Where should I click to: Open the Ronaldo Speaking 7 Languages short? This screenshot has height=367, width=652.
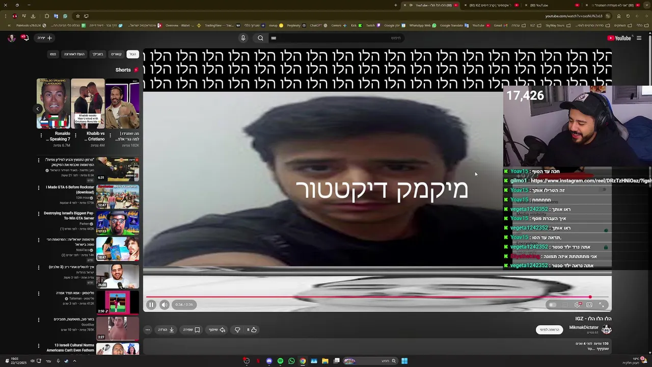click(x=53, y=103)
